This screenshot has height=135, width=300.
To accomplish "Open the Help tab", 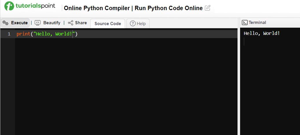I will pos(138,24).
